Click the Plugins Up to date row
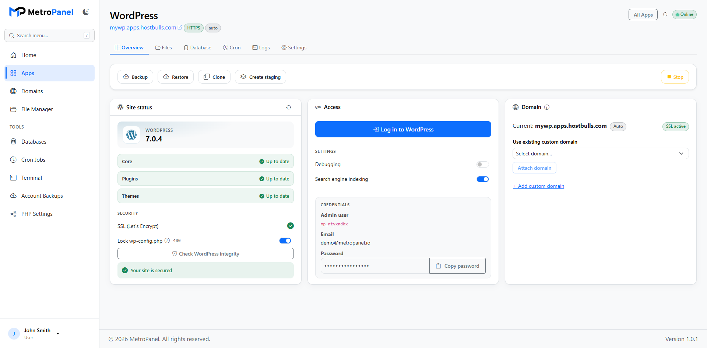 coord(205,179)
